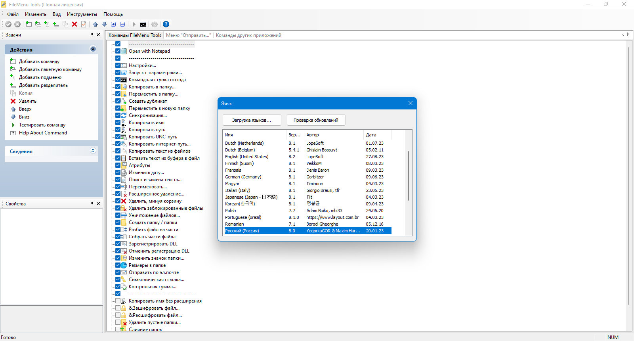Click the right tab scroll arrow

click(628, 34)
